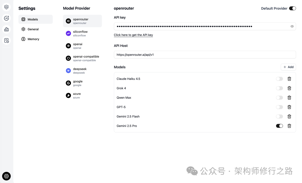Image resolution: width=302 pixels, height=183 pixels.
Task: Click the bar chart sidebar icon
Action: (6, 29)
